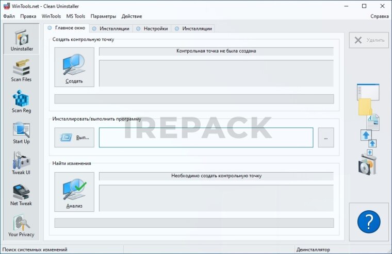392x254 pixels.
Task: Open the Uninstaller tool in sidebar
Action: (x=22, y=40)
